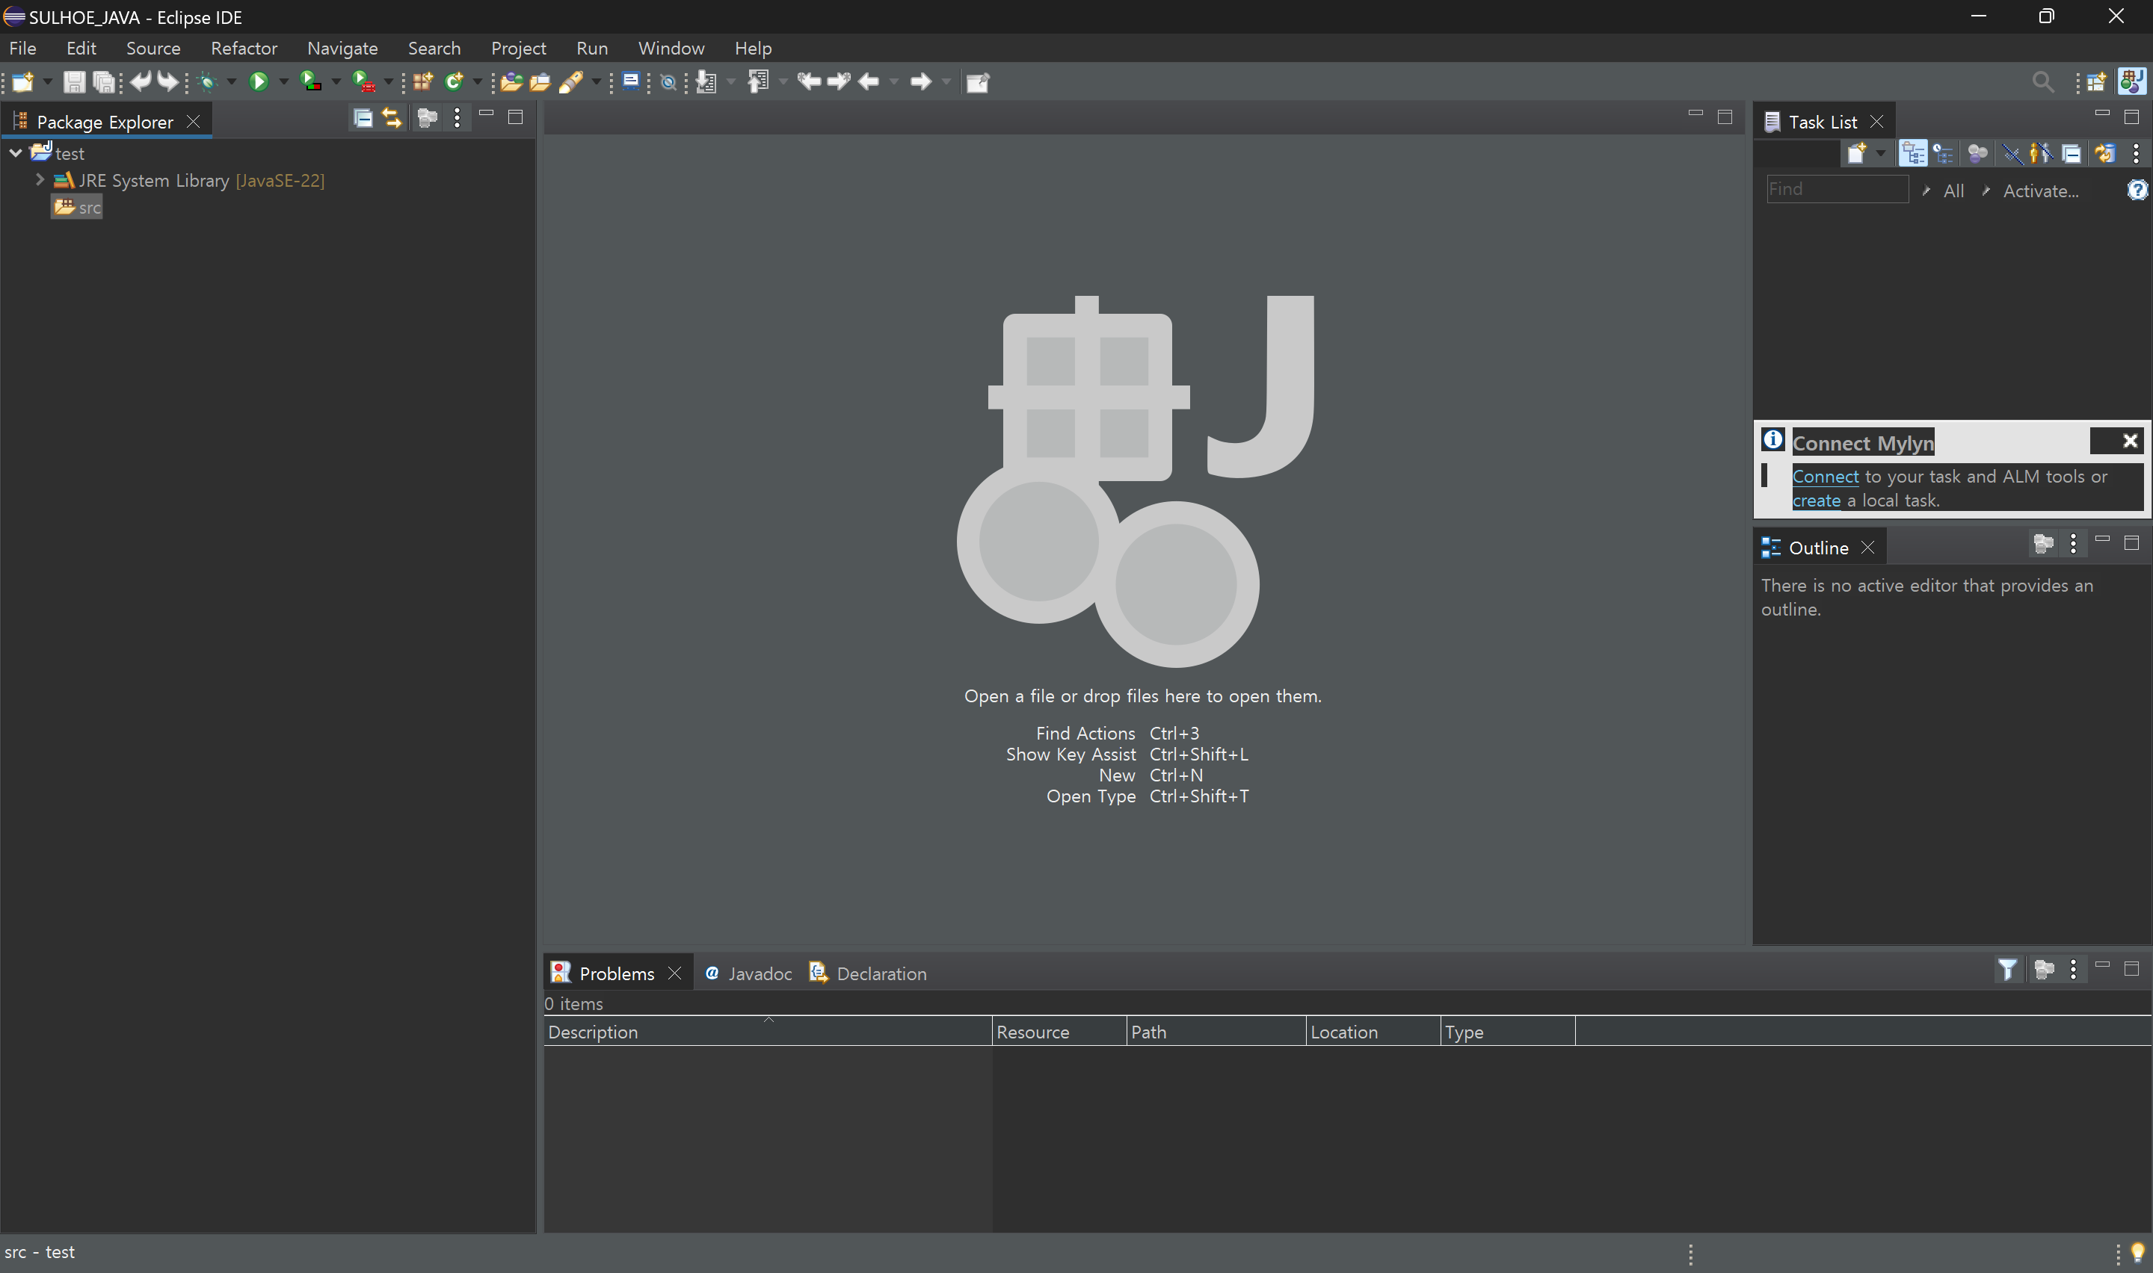
Task: Click New Java Package icon
Action: point(422,81)
